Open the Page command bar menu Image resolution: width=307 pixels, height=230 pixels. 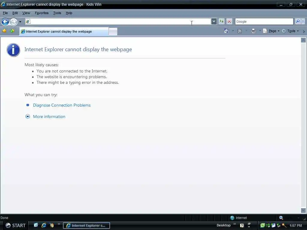[271, 31]
